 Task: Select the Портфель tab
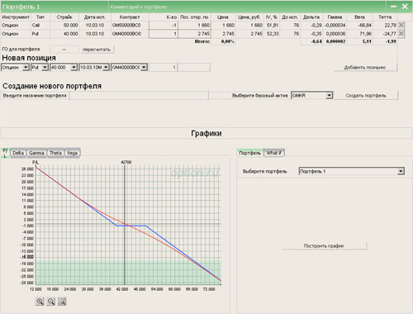point(250,153)
